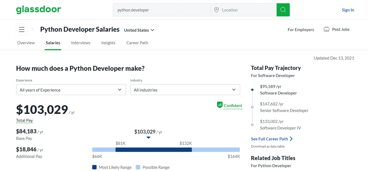Switch to the Overview tab

coord(26,43)
